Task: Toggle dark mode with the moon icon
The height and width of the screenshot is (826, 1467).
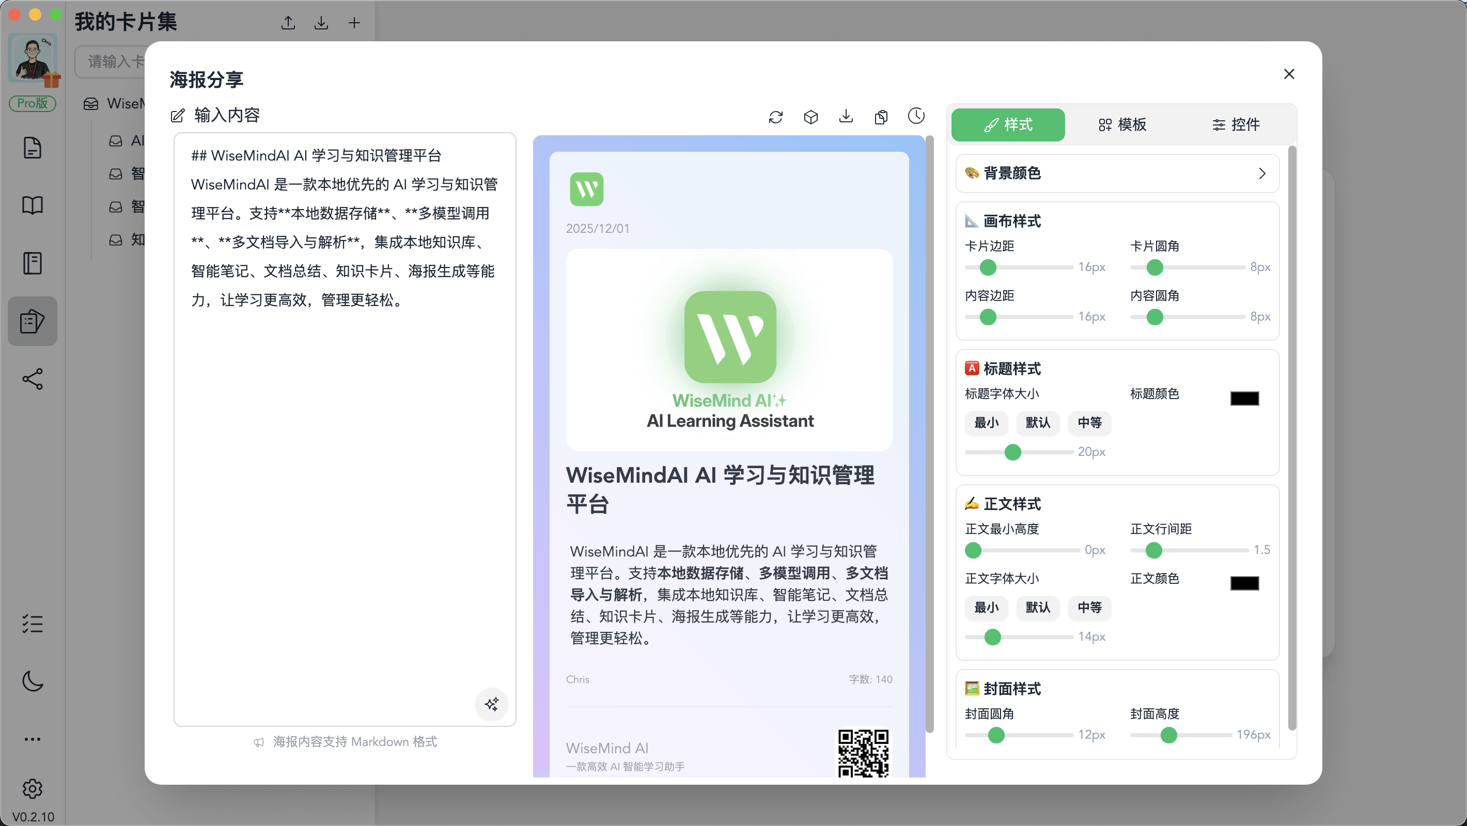Action: (x=33, y=682)
